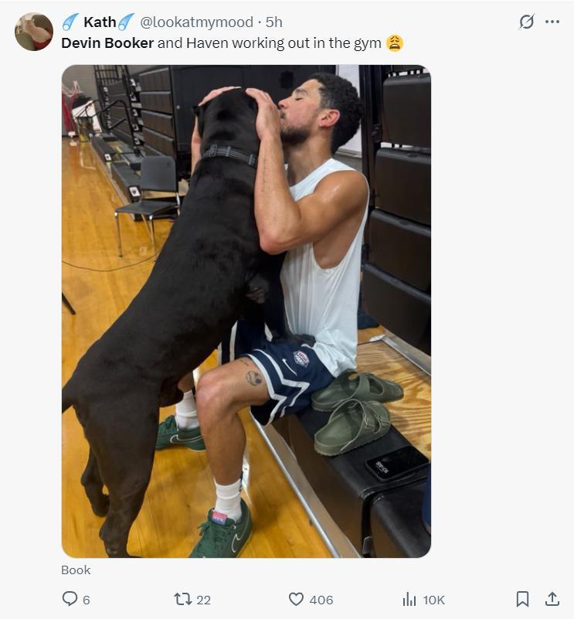Click the 6 replies count
This screenshot has height=619, width=574.
(86, 600)
